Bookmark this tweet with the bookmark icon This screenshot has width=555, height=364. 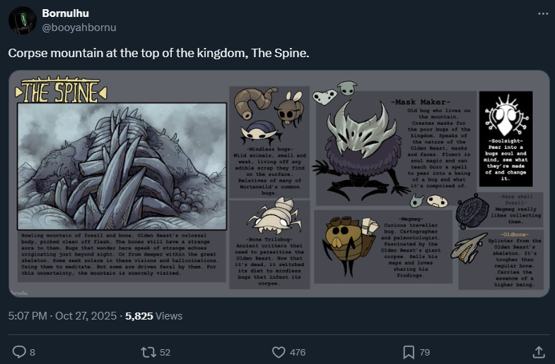[408, 351]
